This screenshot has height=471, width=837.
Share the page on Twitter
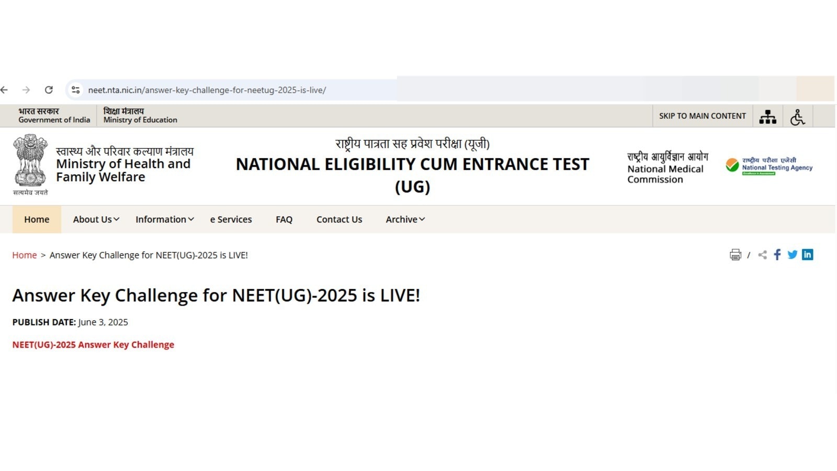(x=793, y=255)
